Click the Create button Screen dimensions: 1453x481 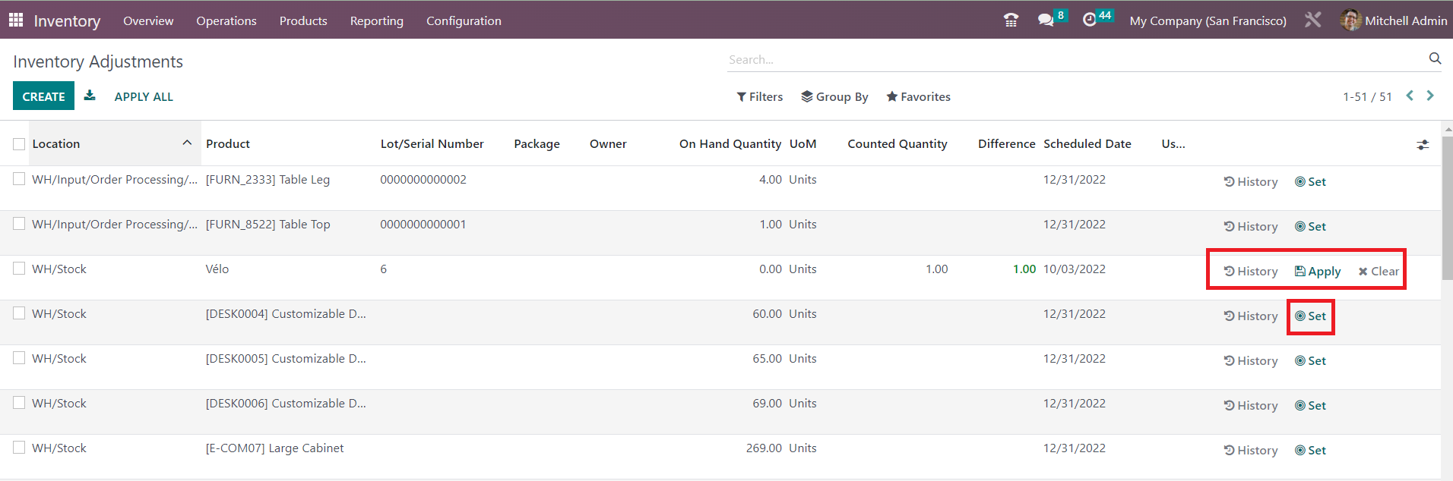pyautogui.click(x=43, y=96)
